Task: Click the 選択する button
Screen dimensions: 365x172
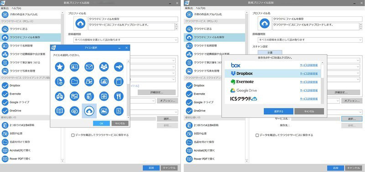Action: 278,111
